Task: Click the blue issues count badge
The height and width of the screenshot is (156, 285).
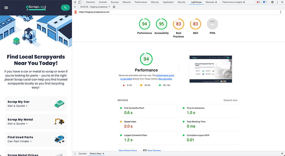Action: (265, 2)
